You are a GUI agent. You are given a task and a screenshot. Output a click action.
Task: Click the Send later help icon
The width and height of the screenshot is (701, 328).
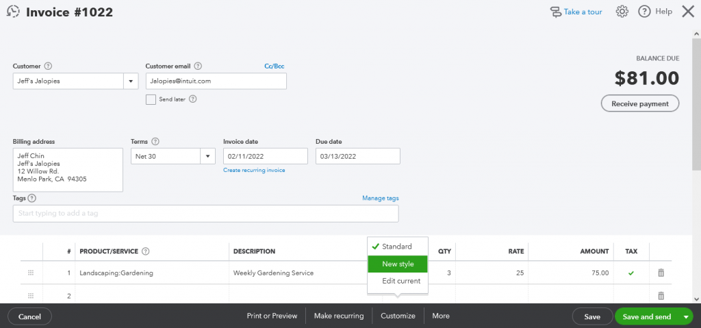point(192,99)
